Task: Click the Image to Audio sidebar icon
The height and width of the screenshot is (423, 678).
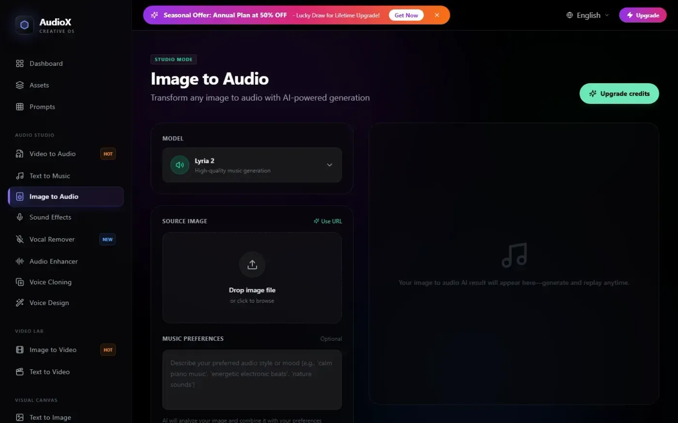Action: (20, 197)
